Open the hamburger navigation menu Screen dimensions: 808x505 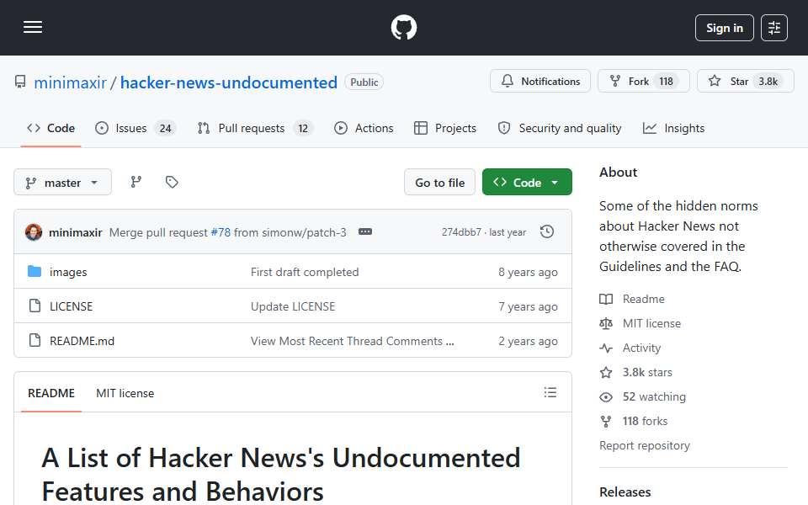(33, 27)
